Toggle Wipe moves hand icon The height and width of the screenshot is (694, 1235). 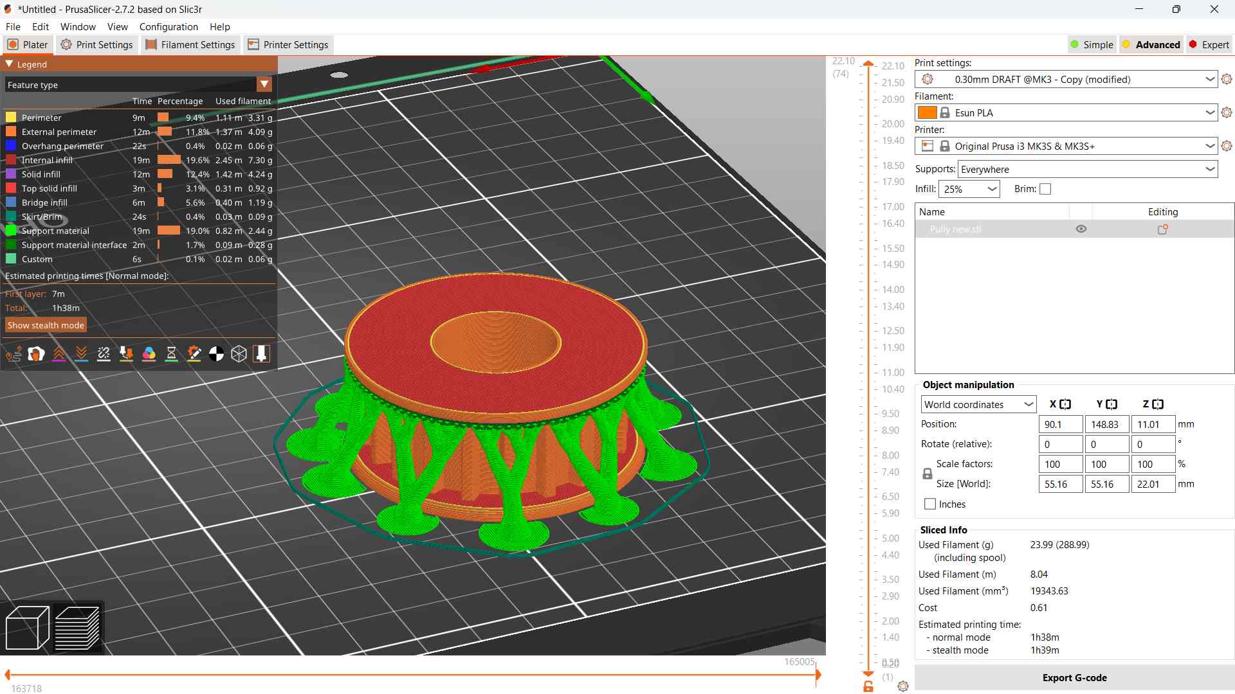pyautogui.click(x=36, y=353)
